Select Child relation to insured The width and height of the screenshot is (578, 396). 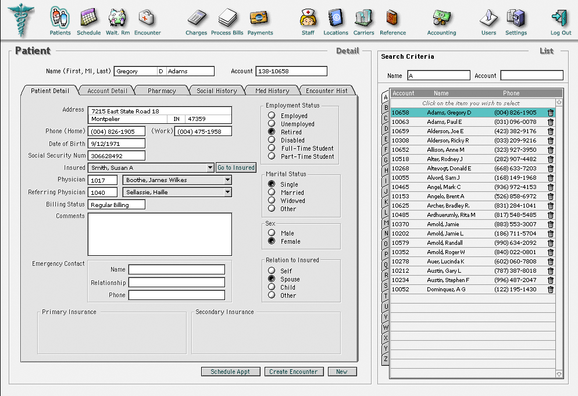click(x=272, y=287)
